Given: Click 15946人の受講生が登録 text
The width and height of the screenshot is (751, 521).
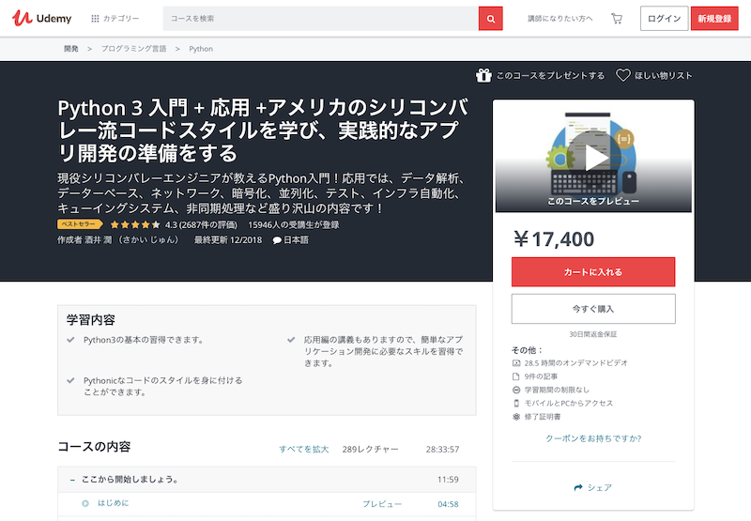Looking at the screenshot, I should 293,224.
